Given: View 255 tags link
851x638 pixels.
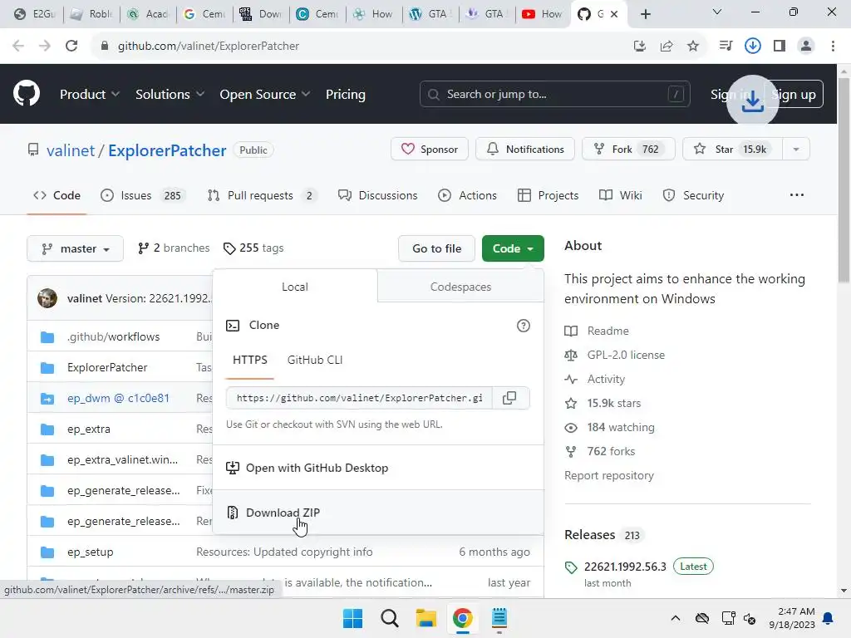Looking at the screenshot, I should 253,248.
